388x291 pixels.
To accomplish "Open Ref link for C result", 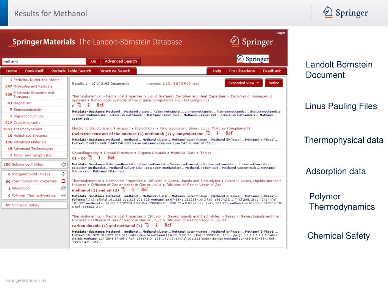I will pos(100,105).
